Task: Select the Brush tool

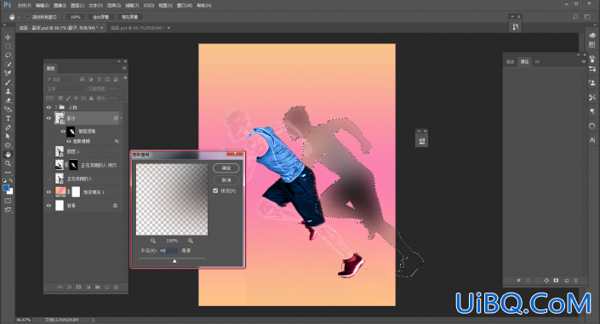Action: point(8,82)
